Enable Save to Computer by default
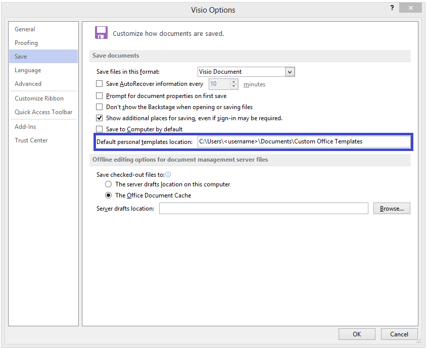The width and height of the screenshot is (427, 349). pyautogui.click(x=99, y=129)
